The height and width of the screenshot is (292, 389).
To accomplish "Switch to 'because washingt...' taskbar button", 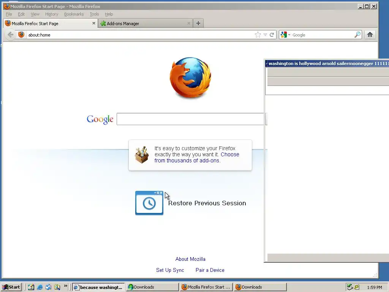I will (x=98, y=287).
